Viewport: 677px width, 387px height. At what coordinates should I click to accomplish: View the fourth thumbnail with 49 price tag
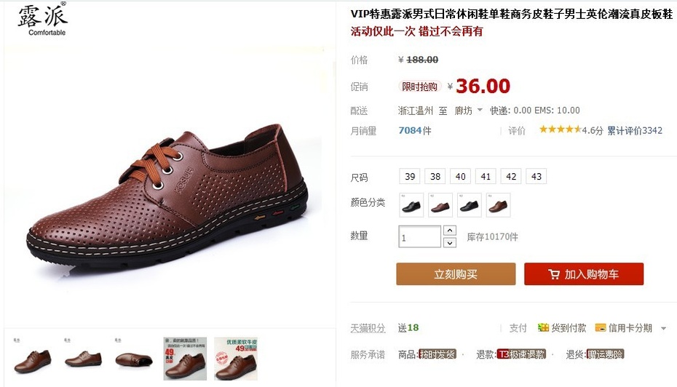coord(185,359)
